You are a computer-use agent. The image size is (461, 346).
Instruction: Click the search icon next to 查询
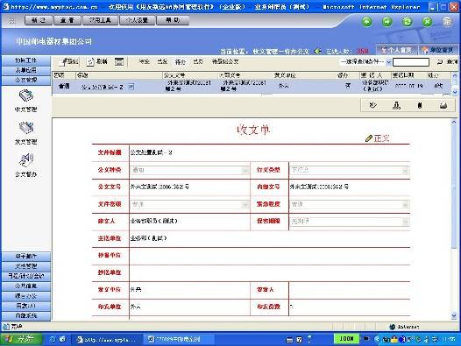tap(440, 61)
